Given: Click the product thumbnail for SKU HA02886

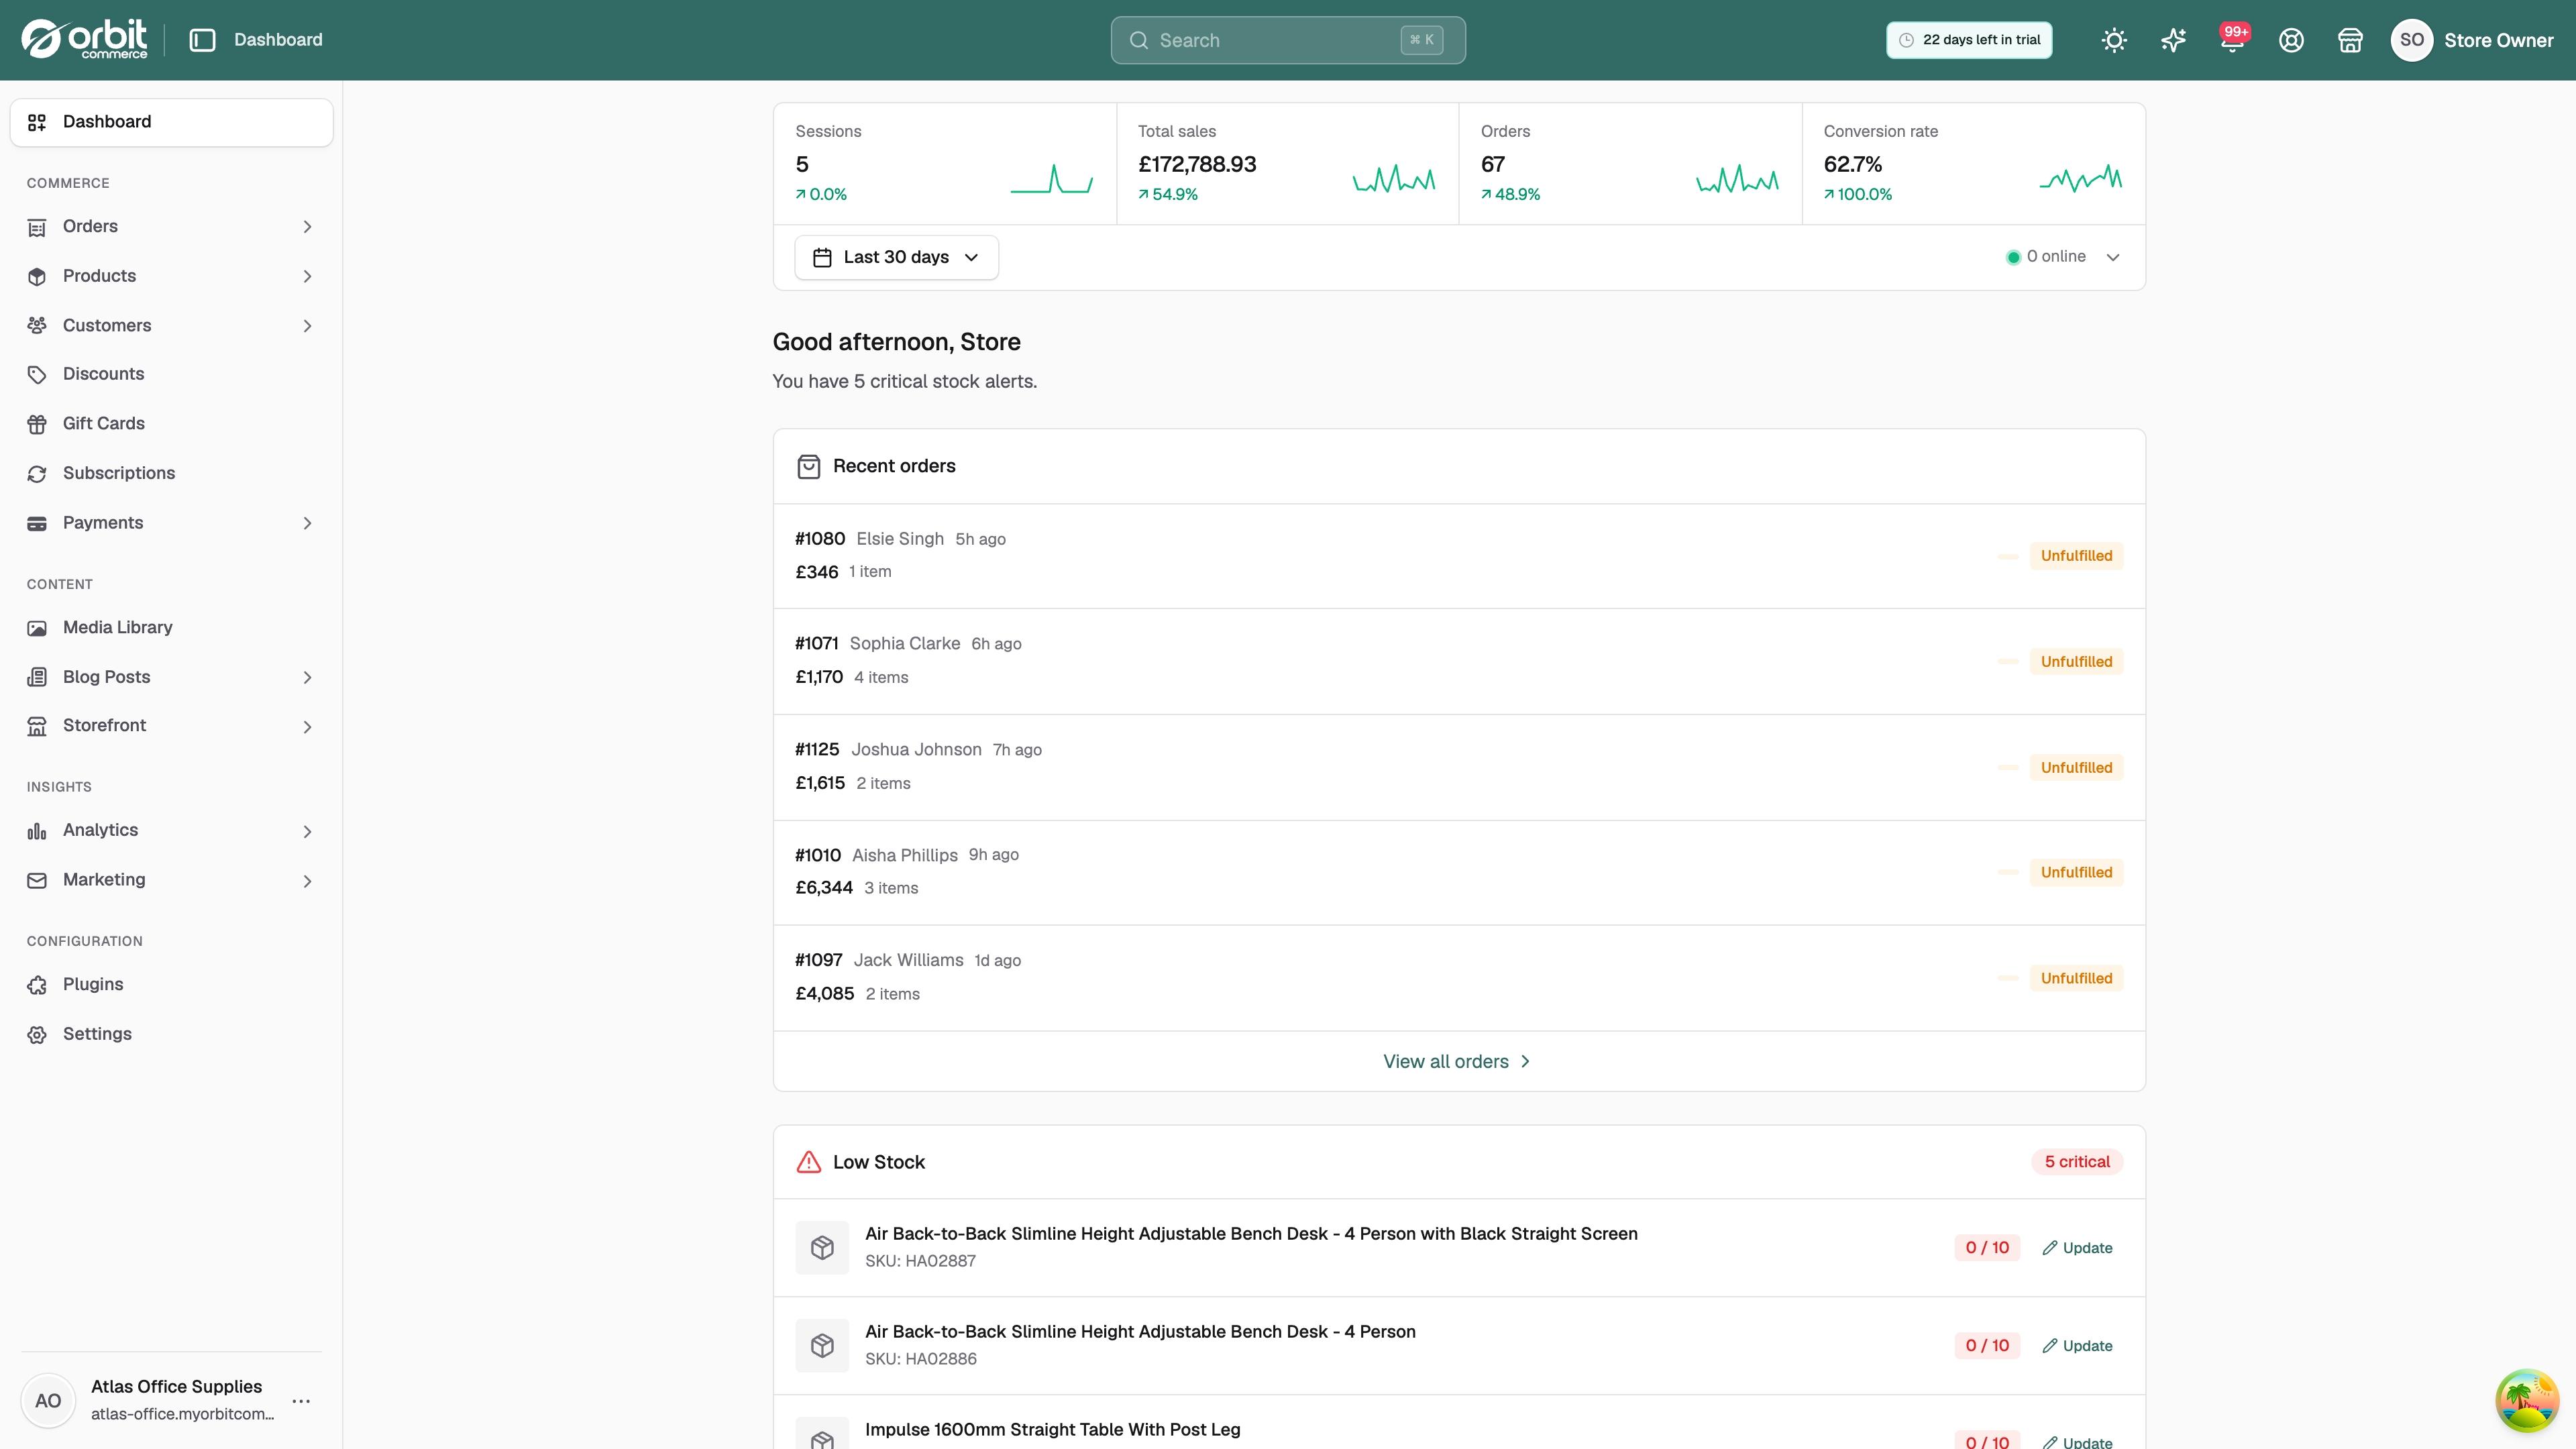Looking at the screenshot, I should (x=822, y=1345).
